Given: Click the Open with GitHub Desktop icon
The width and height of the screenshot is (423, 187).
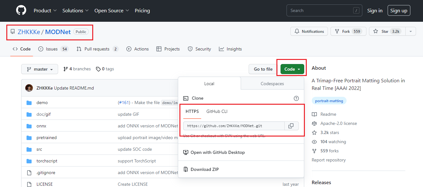Looking at the screenshot, I should (186, 152).
